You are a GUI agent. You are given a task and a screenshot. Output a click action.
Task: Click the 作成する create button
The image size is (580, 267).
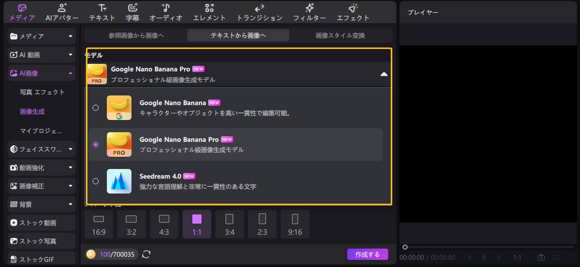367,254
